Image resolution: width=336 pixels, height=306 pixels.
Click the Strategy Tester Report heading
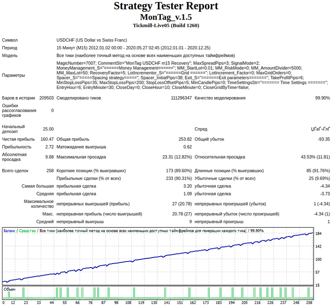coord(166,6)
